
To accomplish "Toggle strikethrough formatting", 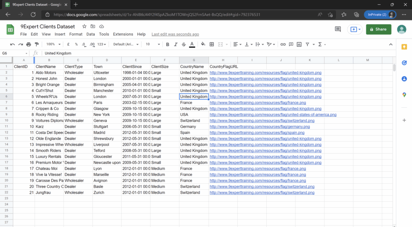I will (184, 44).
